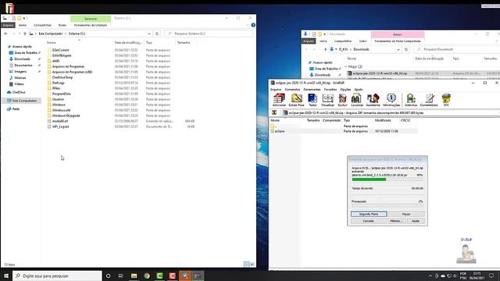Click up-arrow icon in Sistema (C:) explorer
Viewport: 500px width, 281px height.
pos(25,34)
